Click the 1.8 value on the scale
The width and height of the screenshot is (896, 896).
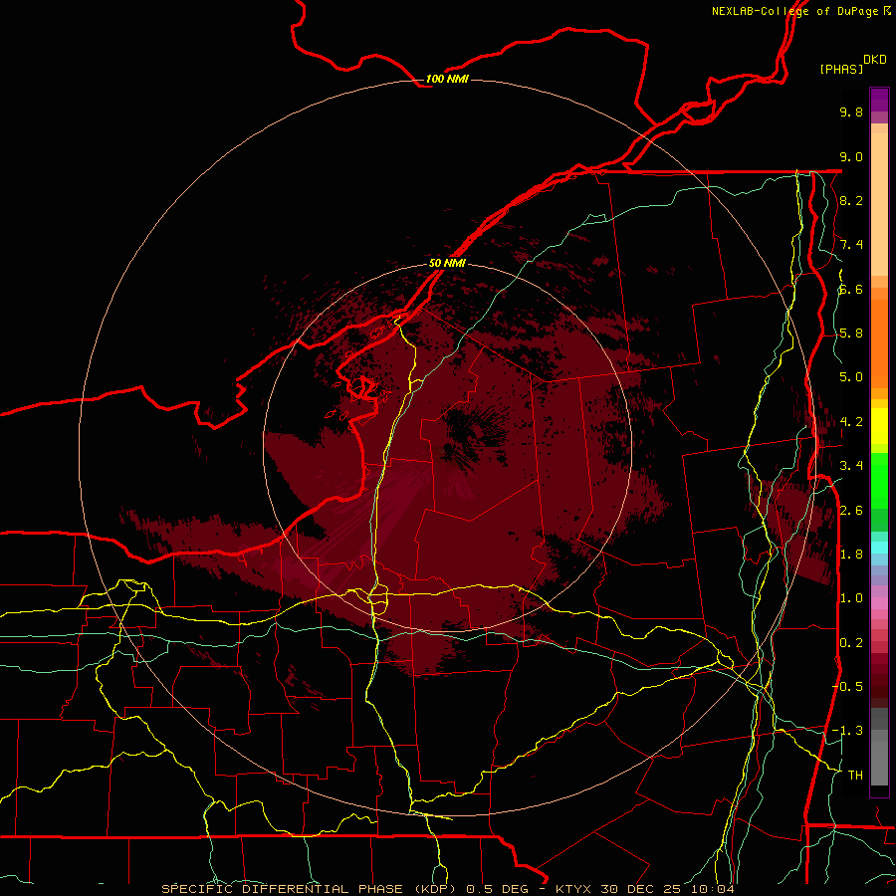[x=851, y=555]
